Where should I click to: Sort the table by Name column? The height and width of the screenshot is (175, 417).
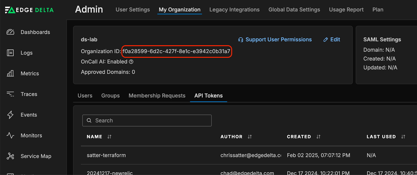(x=109, y=137)
